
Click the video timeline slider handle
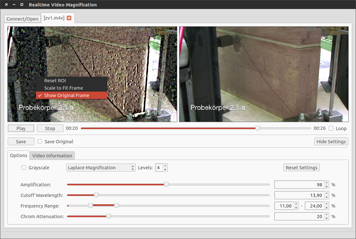coord(258,128)
